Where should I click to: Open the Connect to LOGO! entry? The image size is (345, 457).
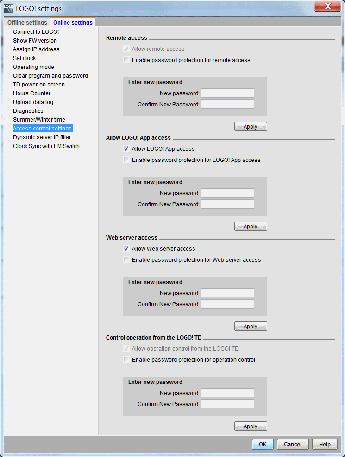click(36, 32)
